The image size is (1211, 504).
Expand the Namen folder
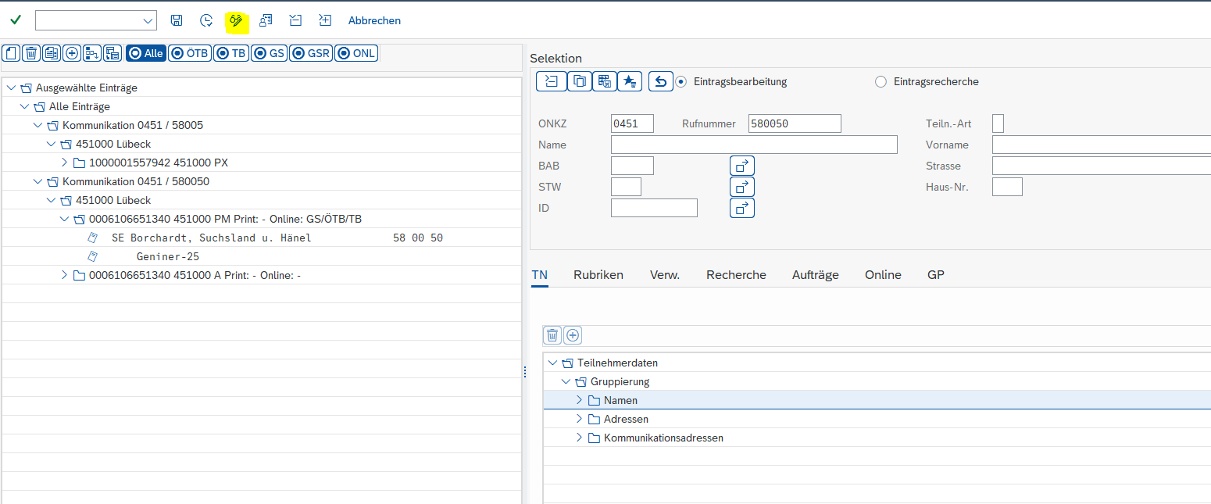click(x=579, y=400)
